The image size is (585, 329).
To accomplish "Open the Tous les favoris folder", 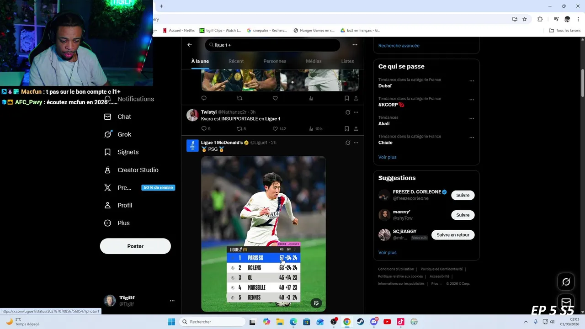I will point(564,31).
